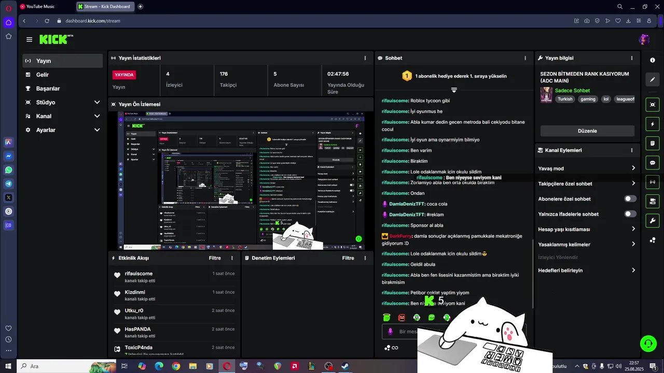Click the Kick logo

56,39
